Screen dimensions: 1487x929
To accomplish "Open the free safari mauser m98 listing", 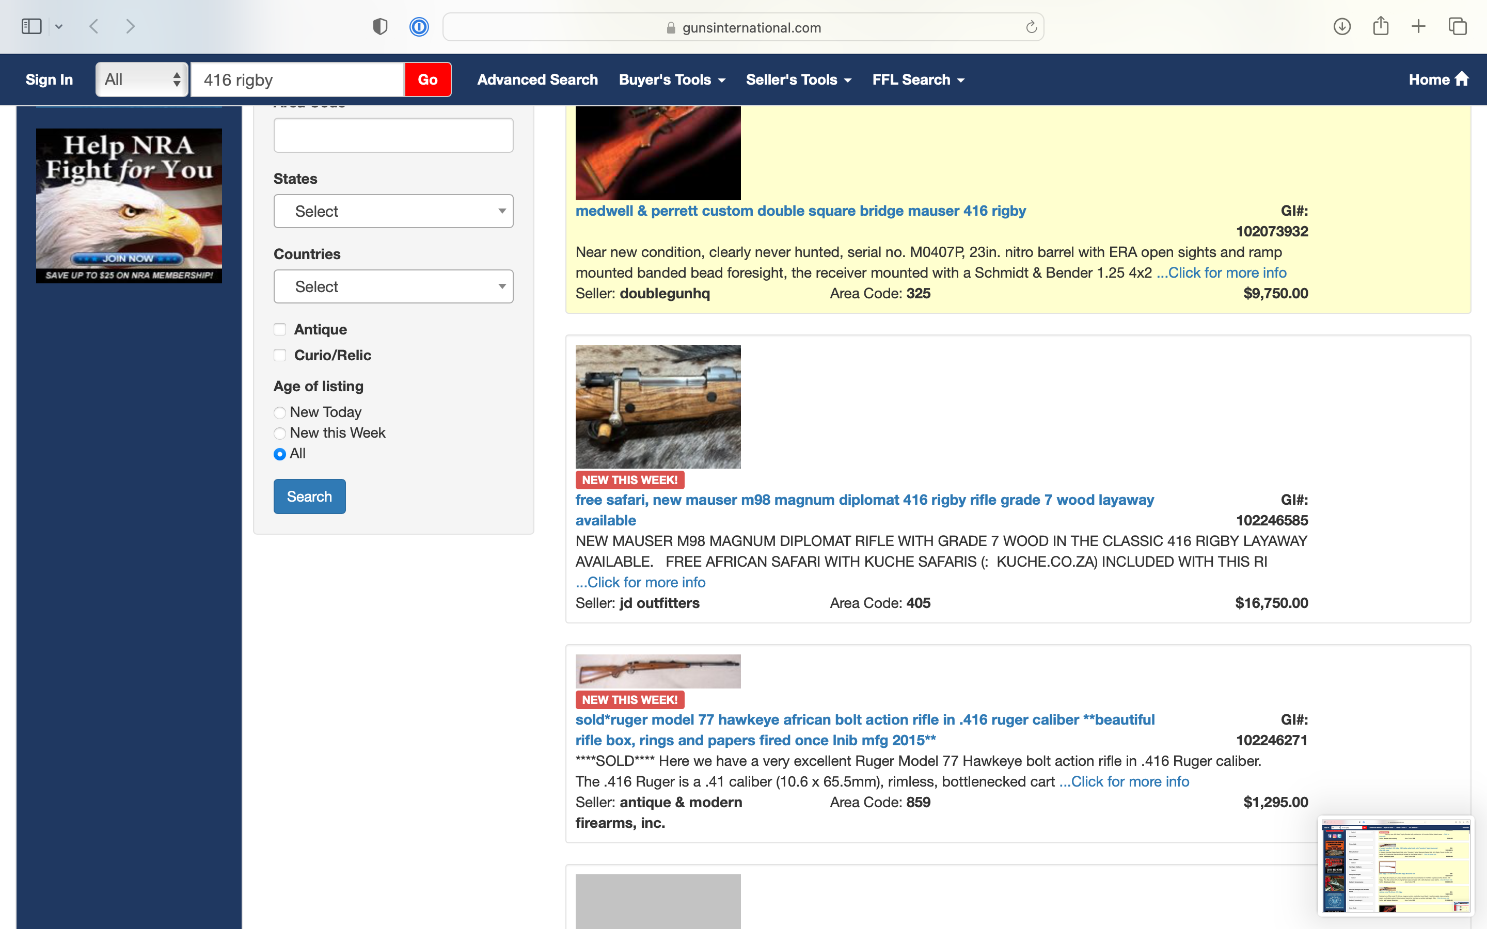I will point(864,510).
